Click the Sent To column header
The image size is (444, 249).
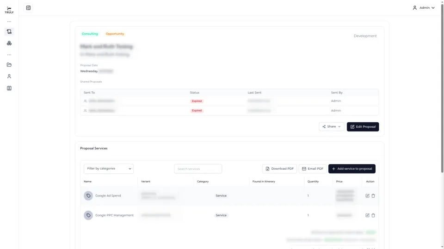point(89,93)
